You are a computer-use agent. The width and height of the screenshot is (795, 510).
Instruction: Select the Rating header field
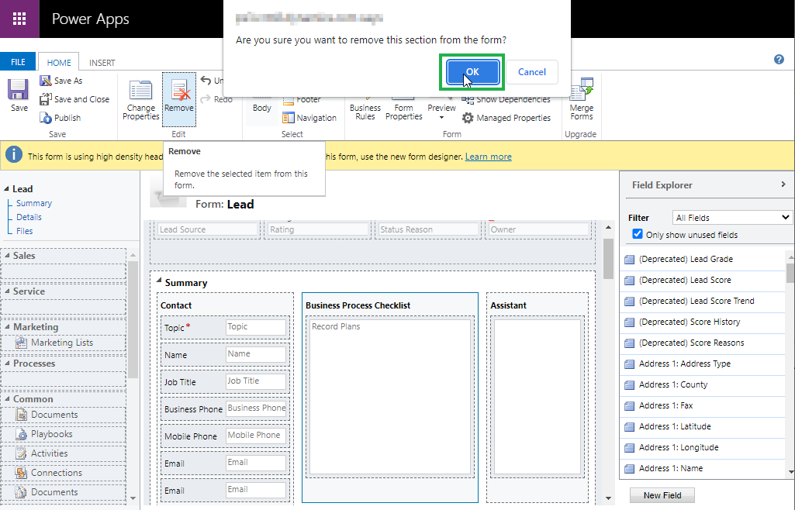pyautogui.click(x=318, y=229)
